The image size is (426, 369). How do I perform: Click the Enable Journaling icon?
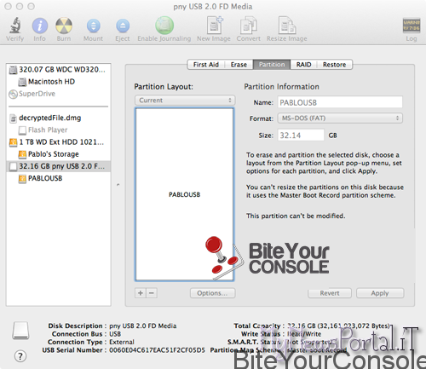(164, 26)
